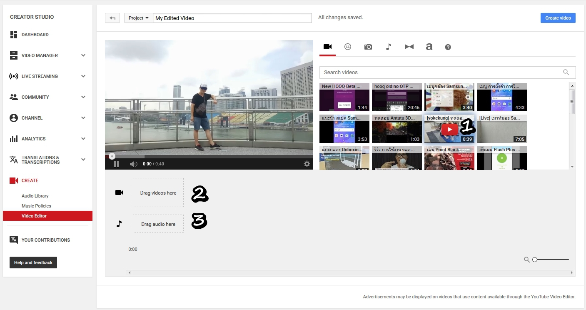Mute the preview with speaker icon
The image size is (586, 310).
point(133,164)
